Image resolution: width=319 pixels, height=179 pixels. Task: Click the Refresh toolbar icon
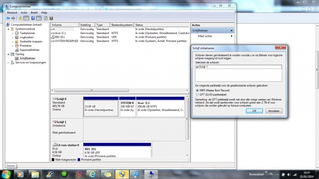(x=46, y=18)
